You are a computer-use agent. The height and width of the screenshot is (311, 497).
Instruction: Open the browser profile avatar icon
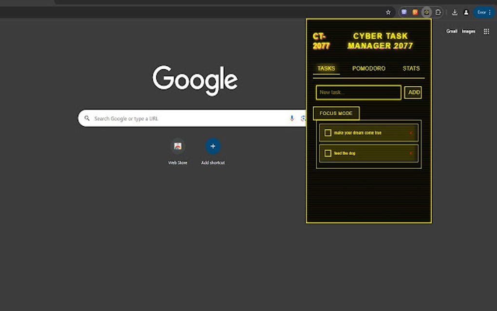pyautogui.click(x=466, y=12)
